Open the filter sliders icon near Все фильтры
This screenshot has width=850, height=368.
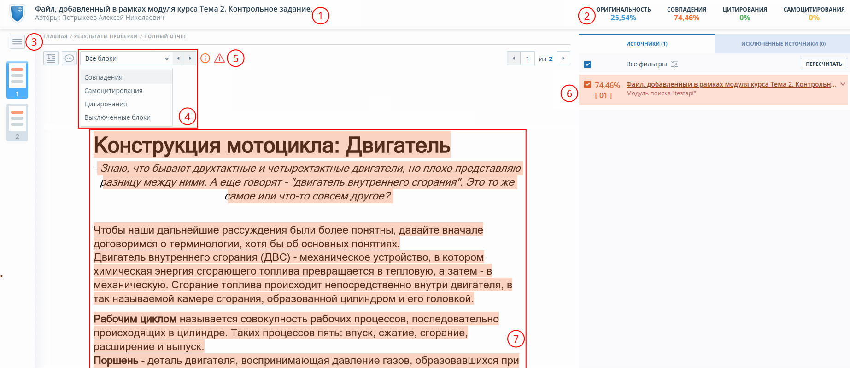coord(674,64)
